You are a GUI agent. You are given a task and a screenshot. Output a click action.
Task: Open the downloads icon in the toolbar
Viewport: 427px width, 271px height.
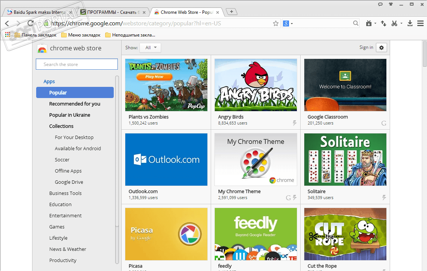(410, 23)
